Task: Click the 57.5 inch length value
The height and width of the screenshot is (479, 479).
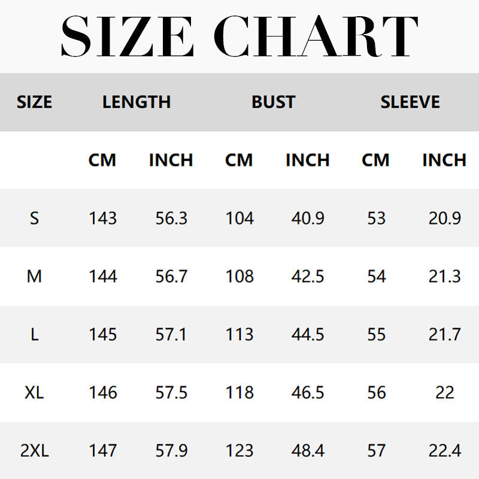Action: pyautogui.click(x=171, y=392)
